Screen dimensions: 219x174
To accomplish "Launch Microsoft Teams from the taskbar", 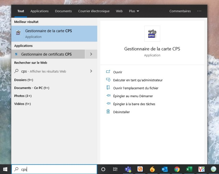I will click(x=128, y=169).
